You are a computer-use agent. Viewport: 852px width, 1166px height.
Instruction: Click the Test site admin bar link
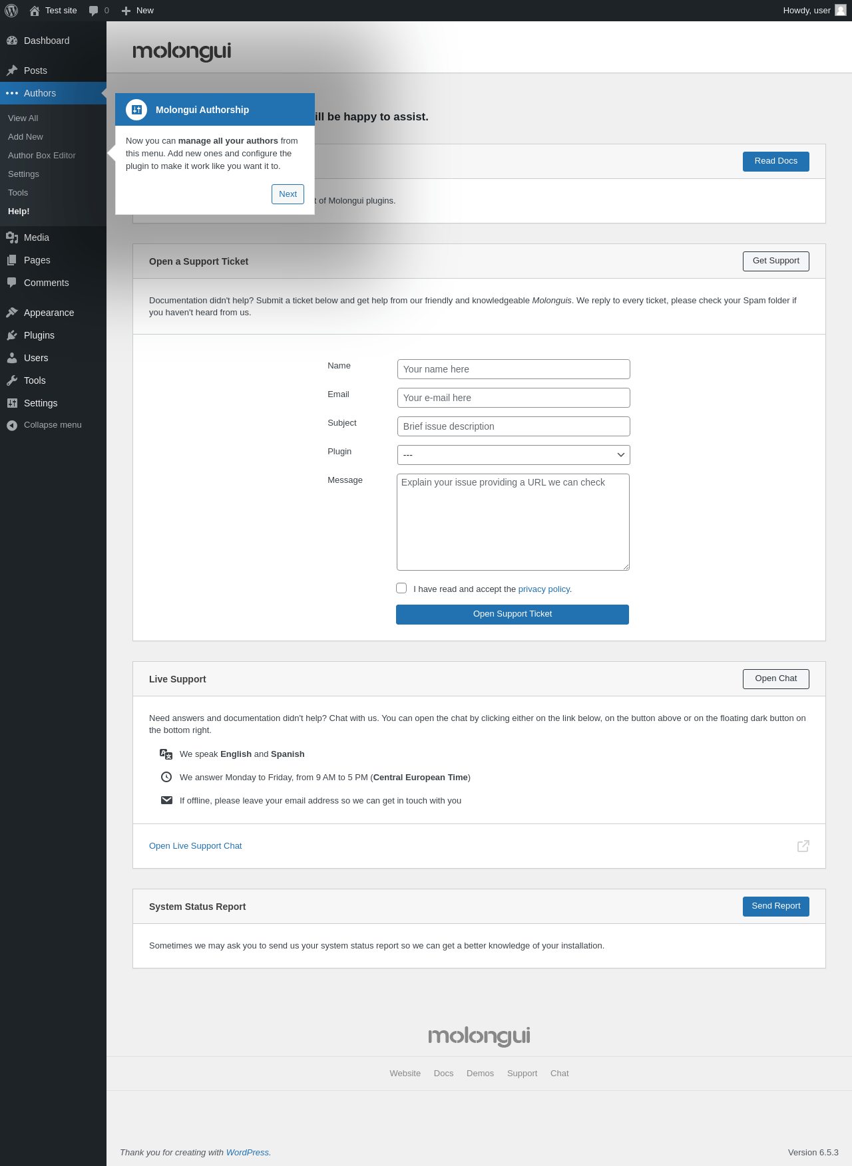[53, 11]
